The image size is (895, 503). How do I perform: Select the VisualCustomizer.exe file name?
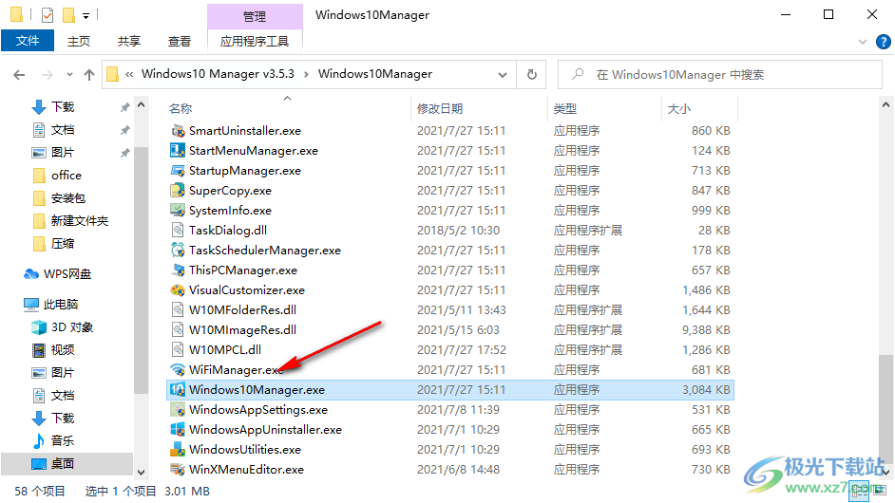coord(247,290)
